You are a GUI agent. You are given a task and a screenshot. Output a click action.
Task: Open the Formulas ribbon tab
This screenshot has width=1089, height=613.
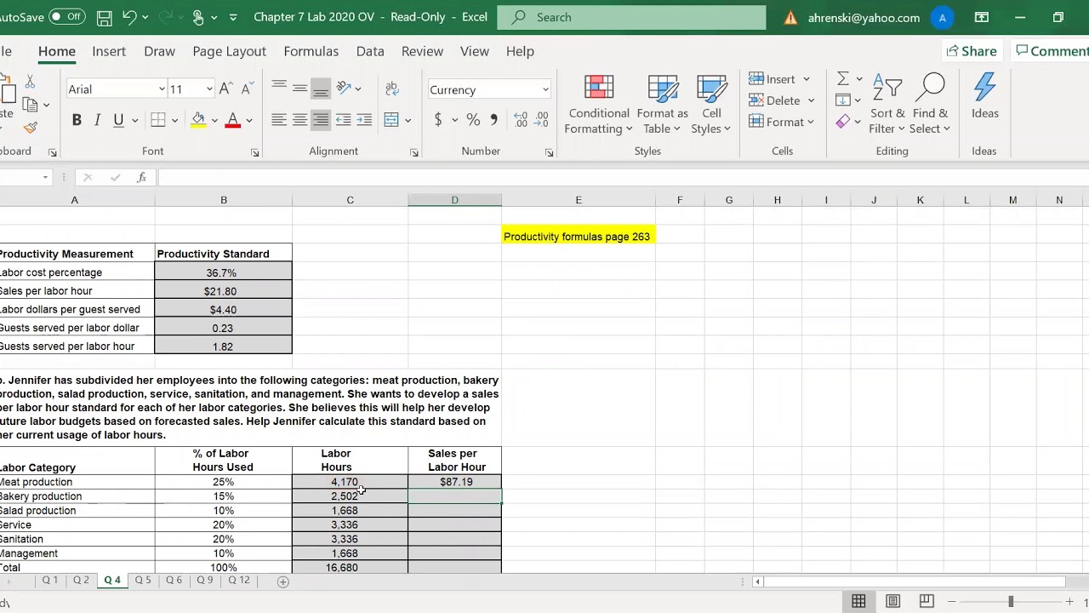pyautogui.click(x=311, y=51)
